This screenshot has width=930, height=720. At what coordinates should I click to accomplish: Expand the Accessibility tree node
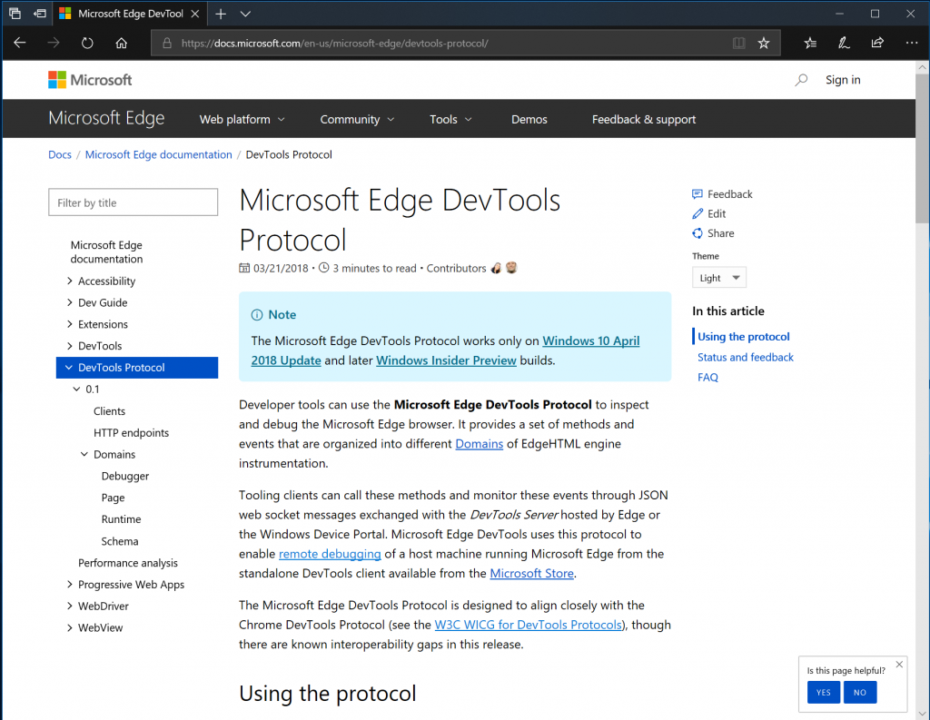(x=69, y=281)
